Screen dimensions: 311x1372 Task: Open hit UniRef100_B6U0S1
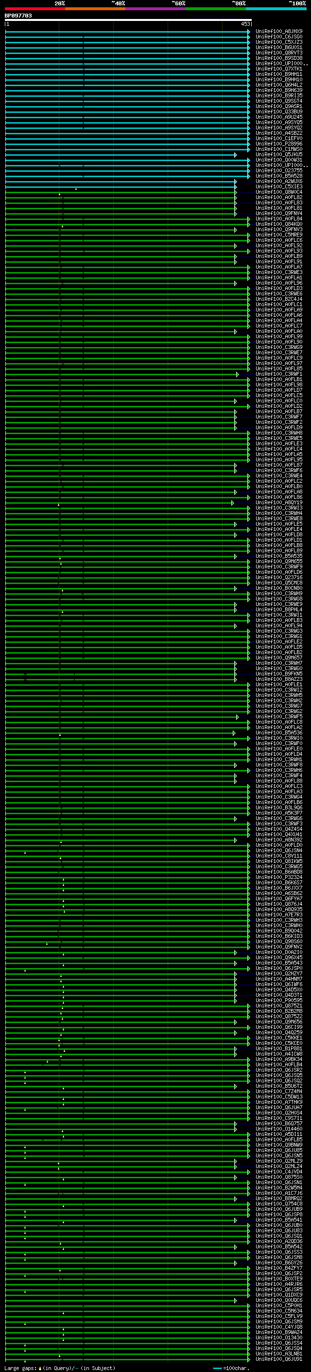279,47
